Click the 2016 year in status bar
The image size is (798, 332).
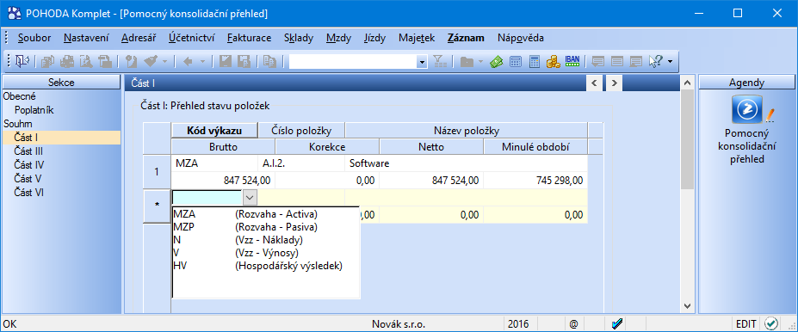(x=518, y=324)
